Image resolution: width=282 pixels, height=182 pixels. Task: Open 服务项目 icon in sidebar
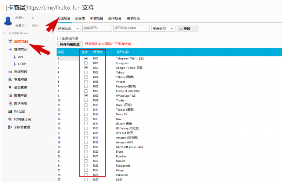pos(10,41)
